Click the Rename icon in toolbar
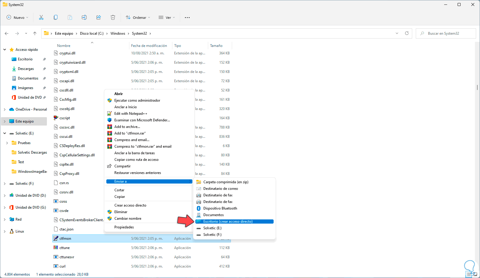 (x=84, y=17)
